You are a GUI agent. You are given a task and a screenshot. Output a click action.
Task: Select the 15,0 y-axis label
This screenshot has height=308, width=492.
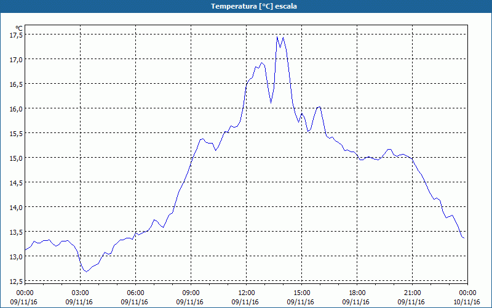[x=17, y=158]
